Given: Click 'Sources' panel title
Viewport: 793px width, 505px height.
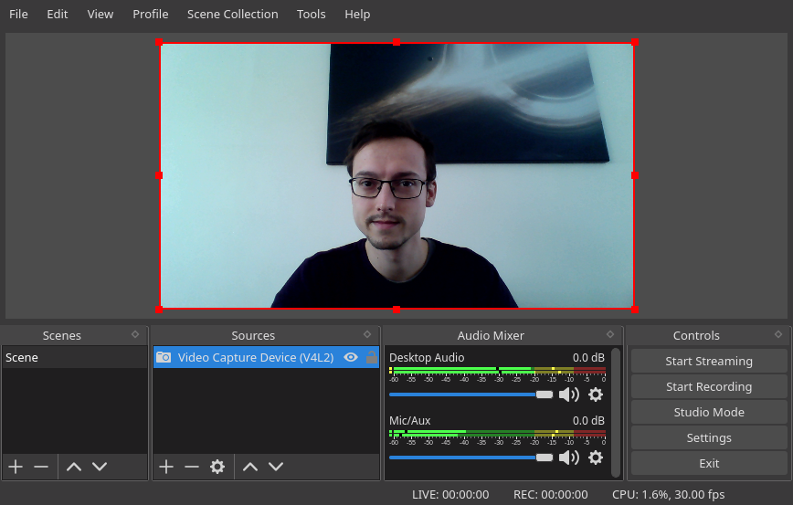Looking at the screenshot, I should point(253,335).
